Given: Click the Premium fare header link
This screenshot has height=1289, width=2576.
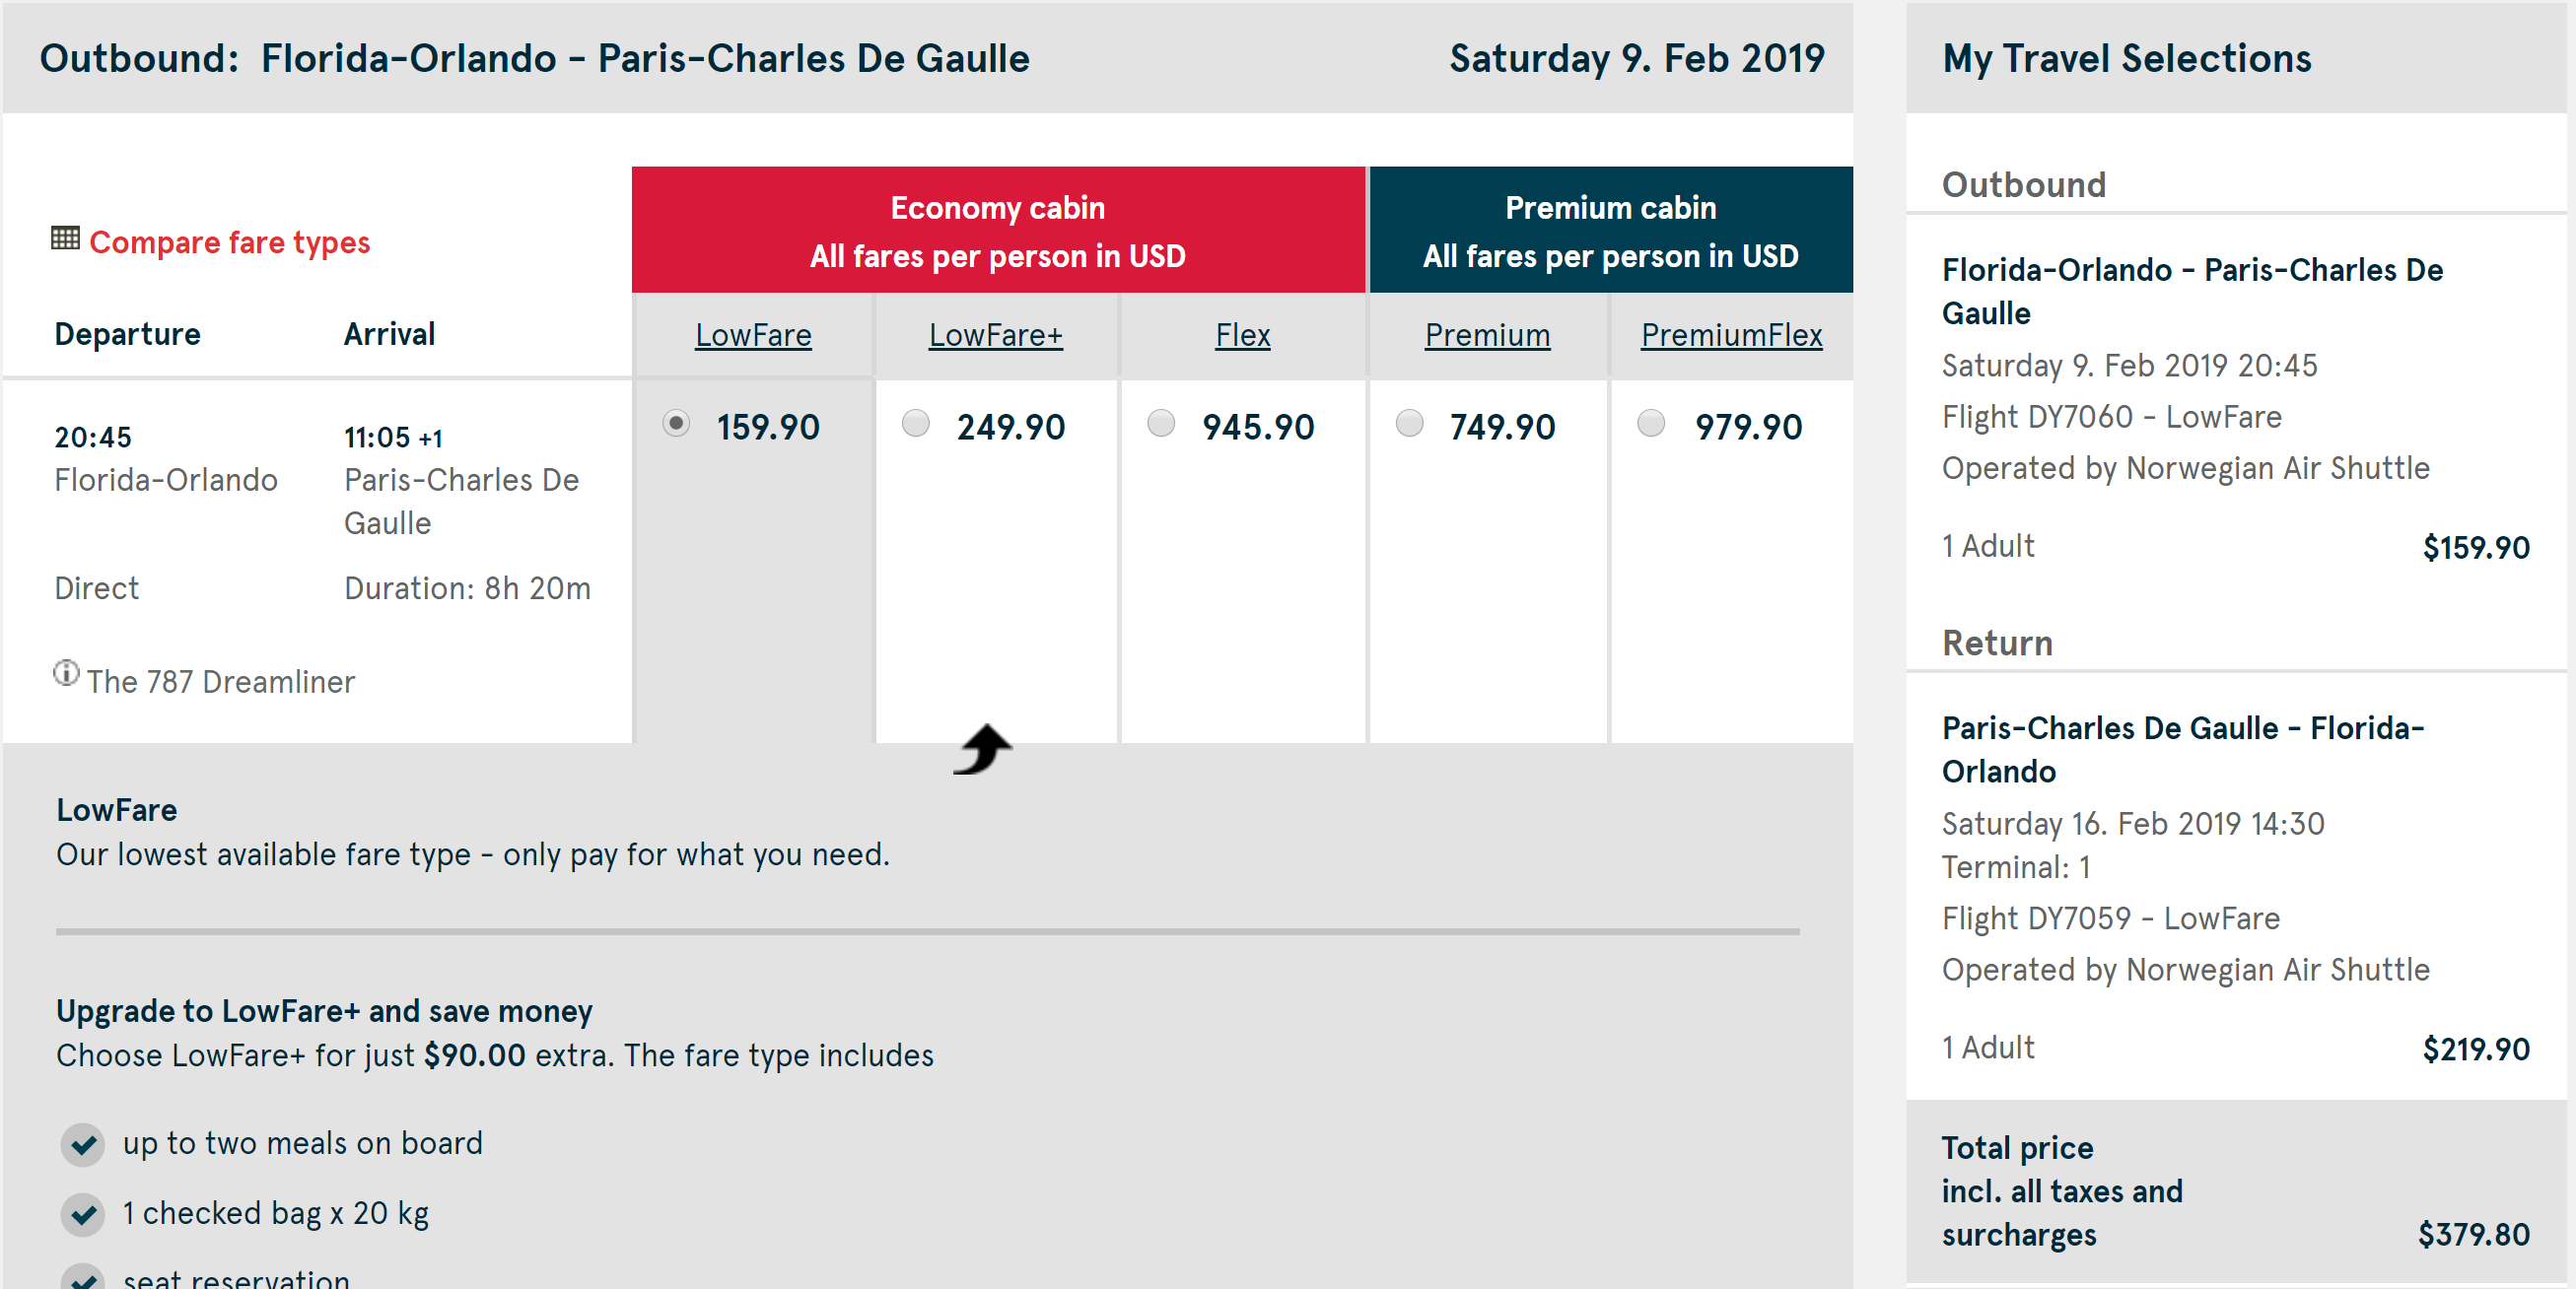Looking at the screenshot, I should (1487, 335).
